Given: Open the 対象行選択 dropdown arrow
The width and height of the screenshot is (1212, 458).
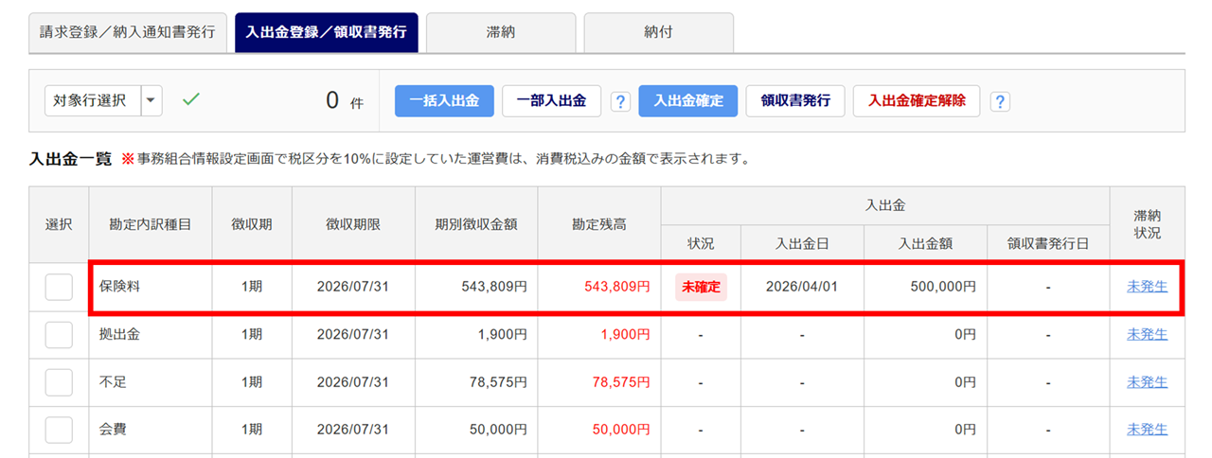Looking at the screenshot, I should (x=151, y=100).
